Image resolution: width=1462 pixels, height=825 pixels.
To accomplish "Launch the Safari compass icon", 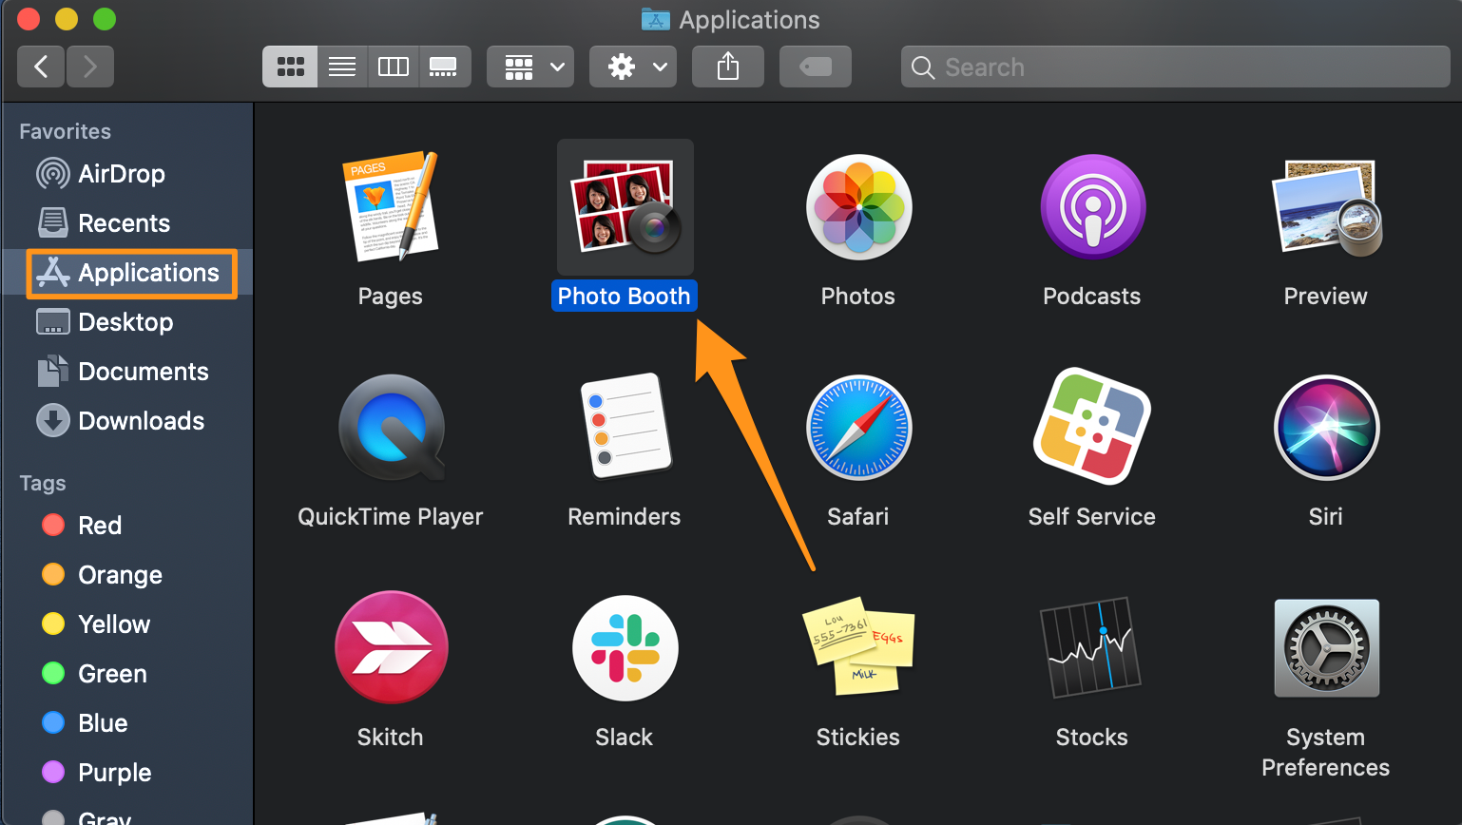I will tap(858, 428).
